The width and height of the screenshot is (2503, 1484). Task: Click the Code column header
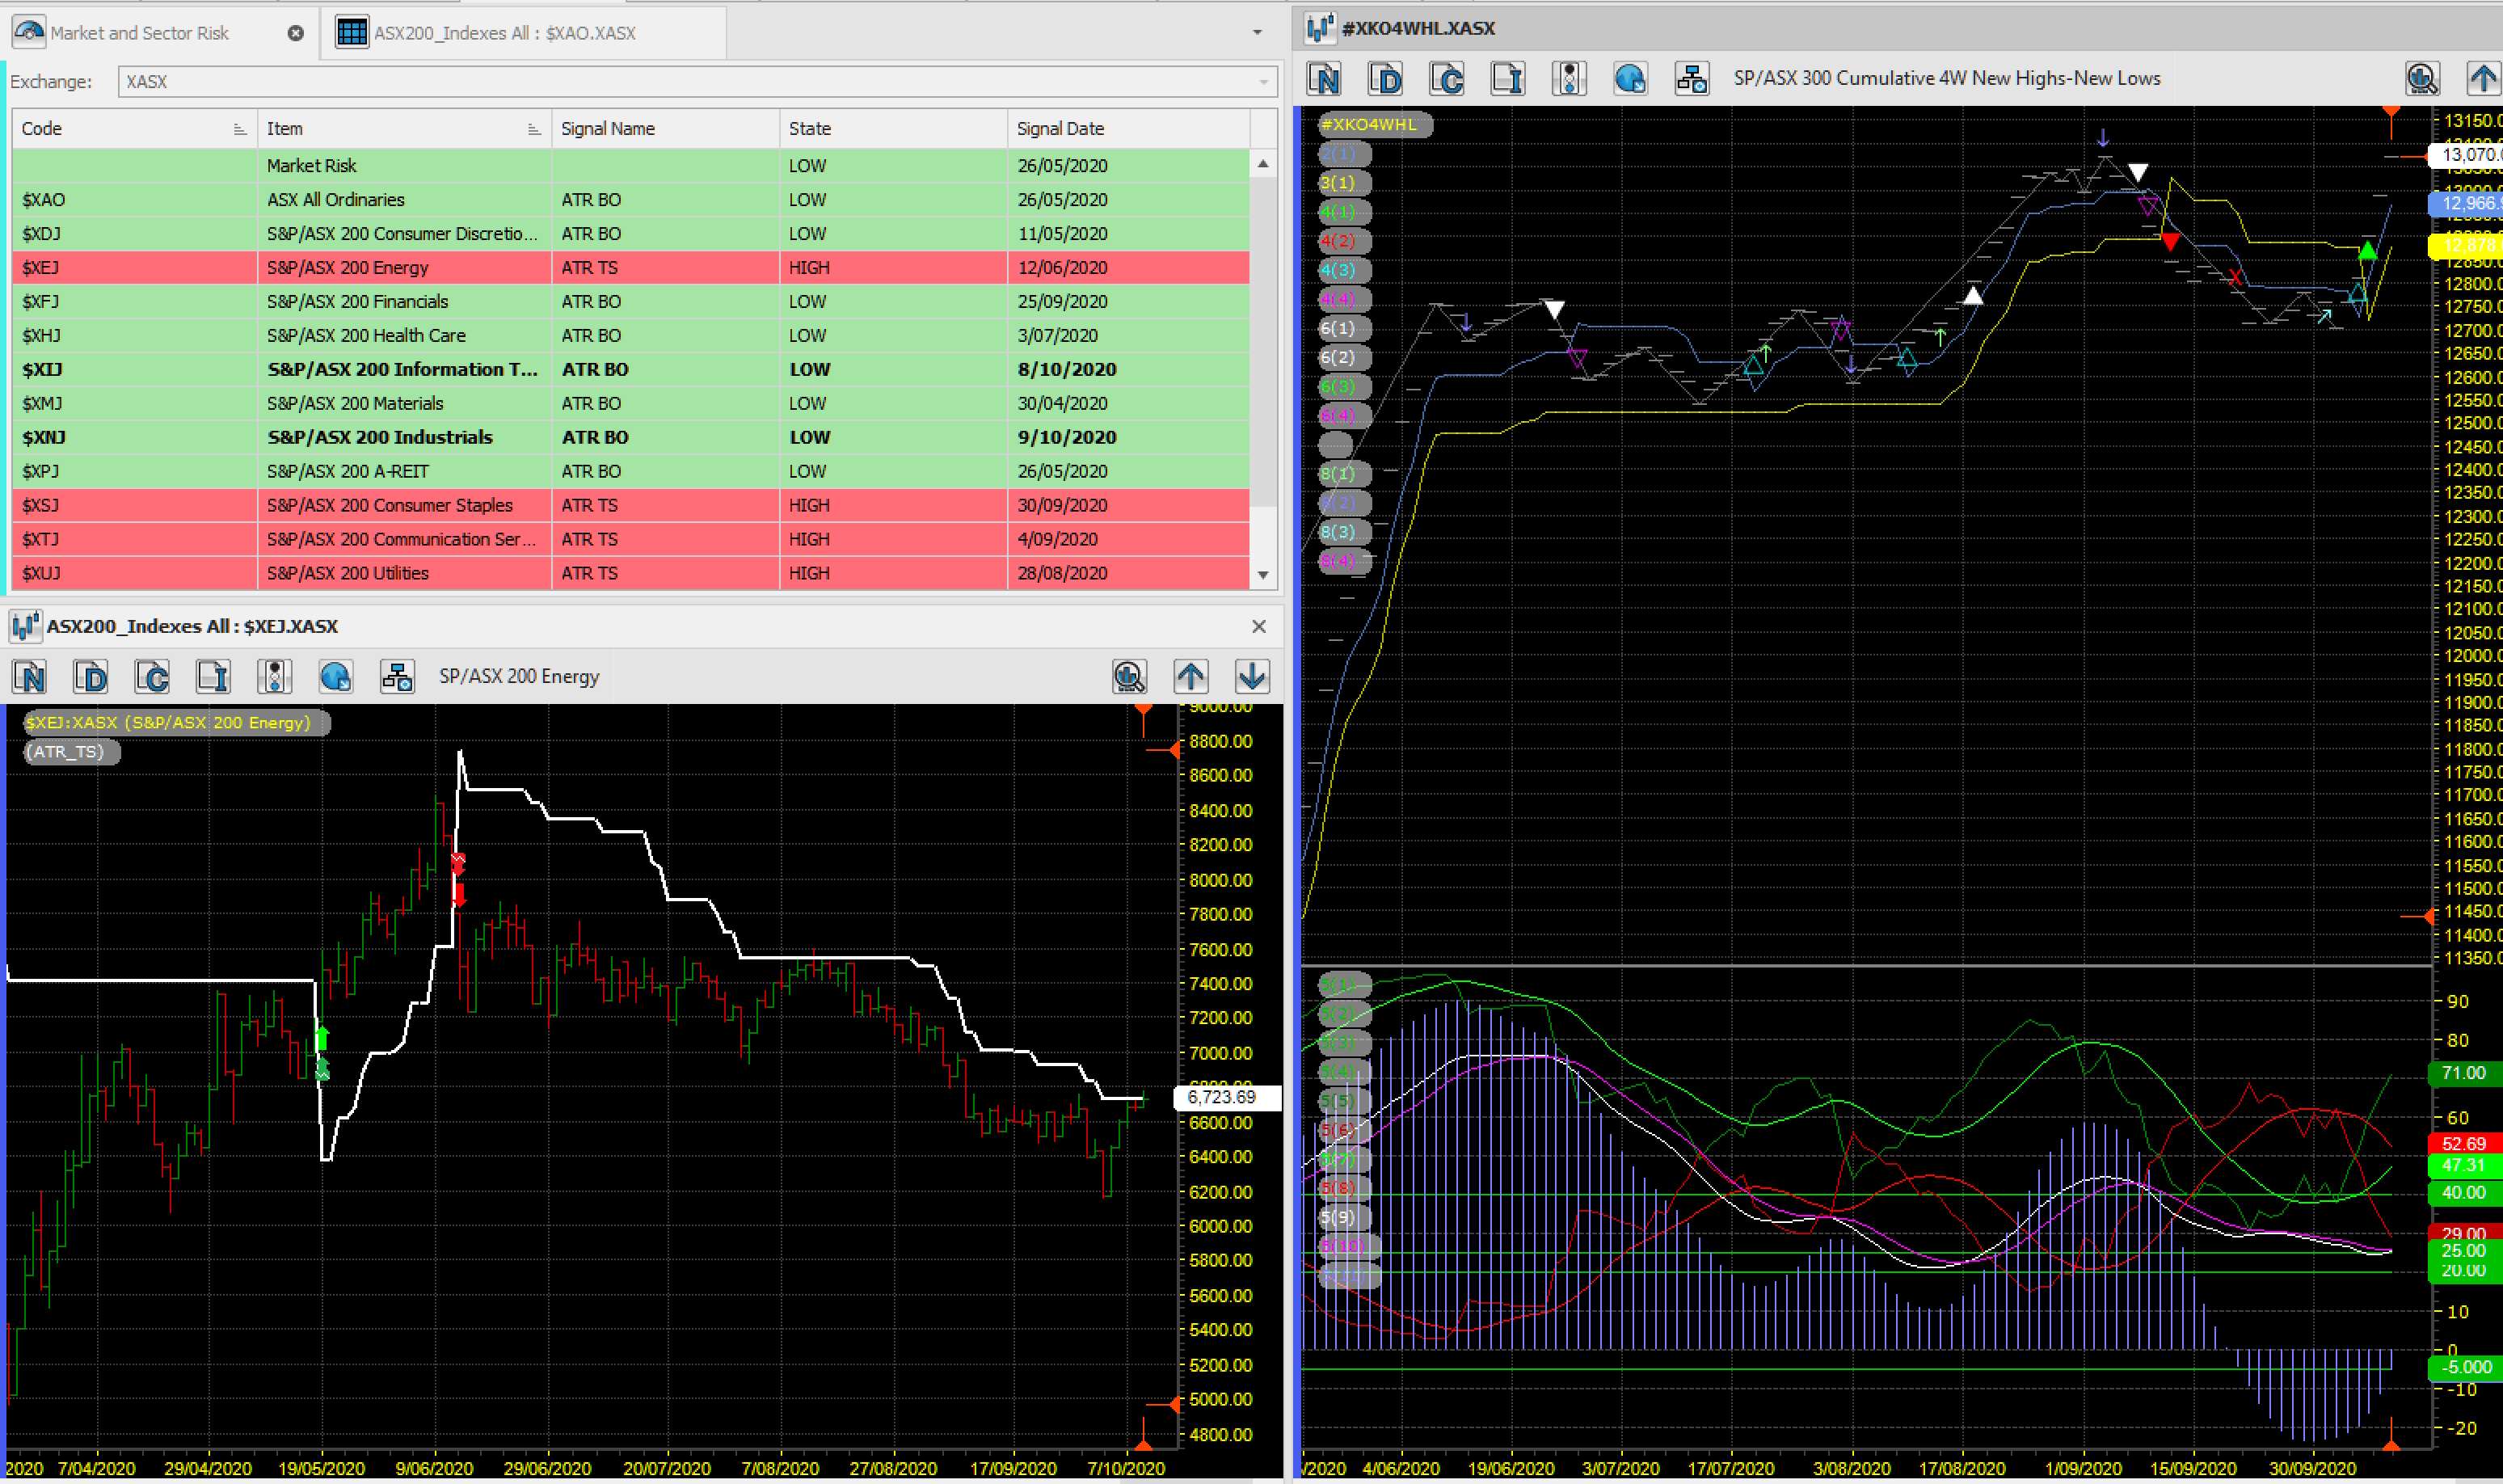coord(135,129)
